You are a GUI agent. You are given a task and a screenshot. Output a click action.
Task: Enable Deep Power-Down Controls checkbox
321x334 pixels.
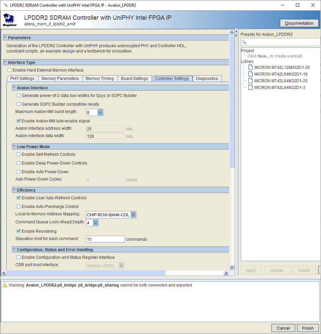pos(18,163)
